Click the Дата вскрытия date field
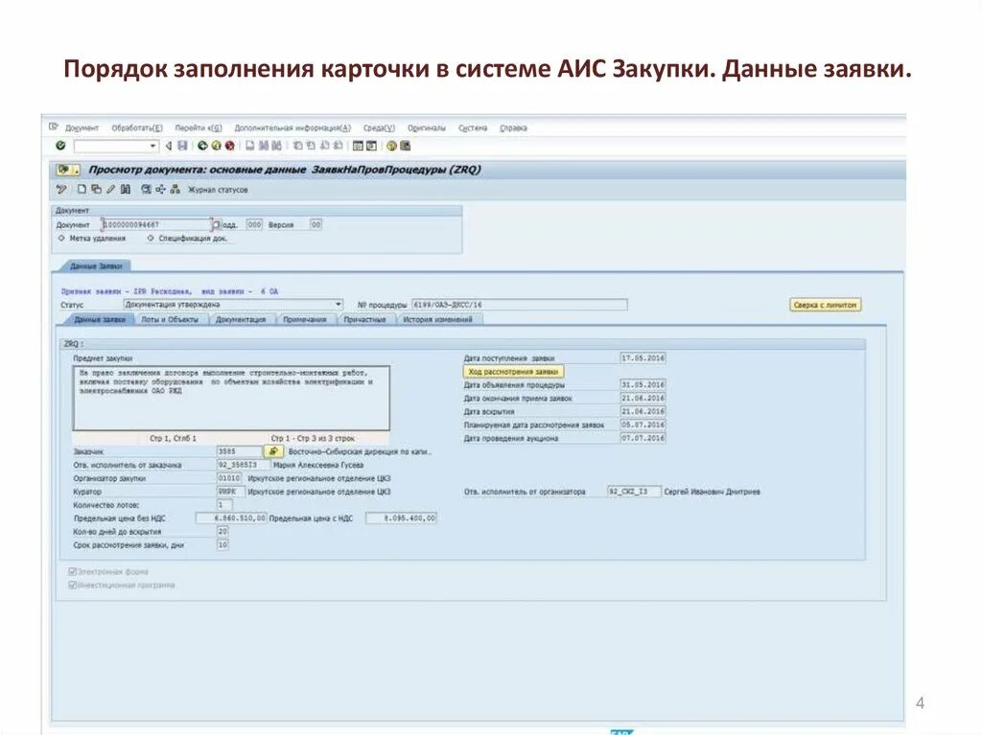 (643, 411)
